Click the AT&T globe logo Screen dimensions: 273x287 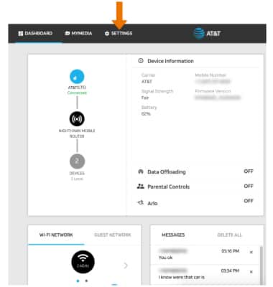(199, 34)
